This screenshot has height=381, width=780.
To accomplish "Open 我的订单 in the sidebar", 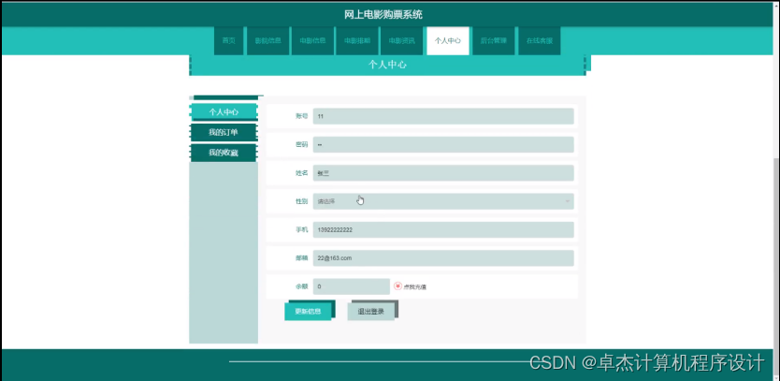I will 223,133.
